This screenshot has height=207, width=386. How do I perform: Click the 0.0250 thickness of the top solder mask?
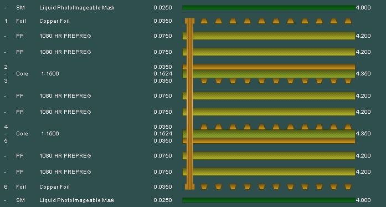point(163,8)
